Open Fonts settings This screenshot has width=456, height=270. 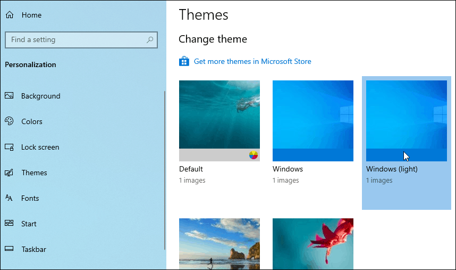[x=30, y=198]
